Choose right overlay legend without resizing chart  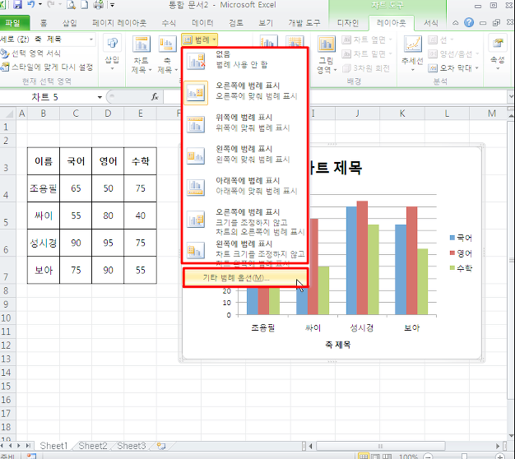(x=244, y=220)
